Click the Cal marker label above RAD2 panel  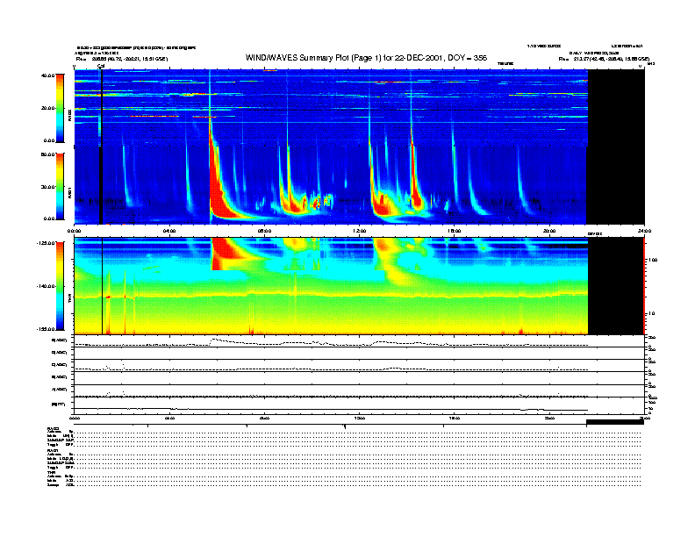[101, 65]
